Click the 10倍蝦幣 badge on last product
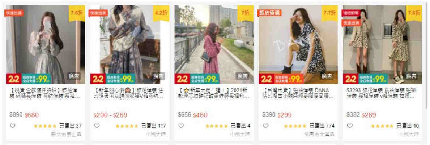This screenshot has height=145, width=430. (352, 13)
